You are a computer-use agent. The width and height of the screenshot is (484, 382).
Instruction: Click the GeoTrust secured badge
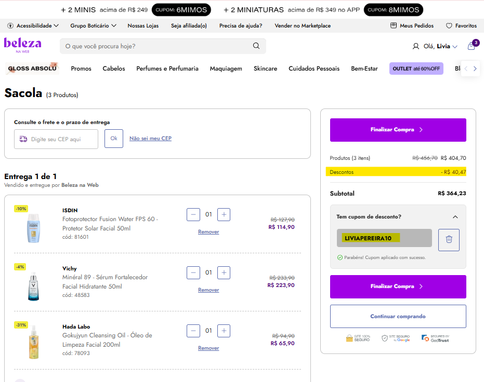[x=435, y=338]
